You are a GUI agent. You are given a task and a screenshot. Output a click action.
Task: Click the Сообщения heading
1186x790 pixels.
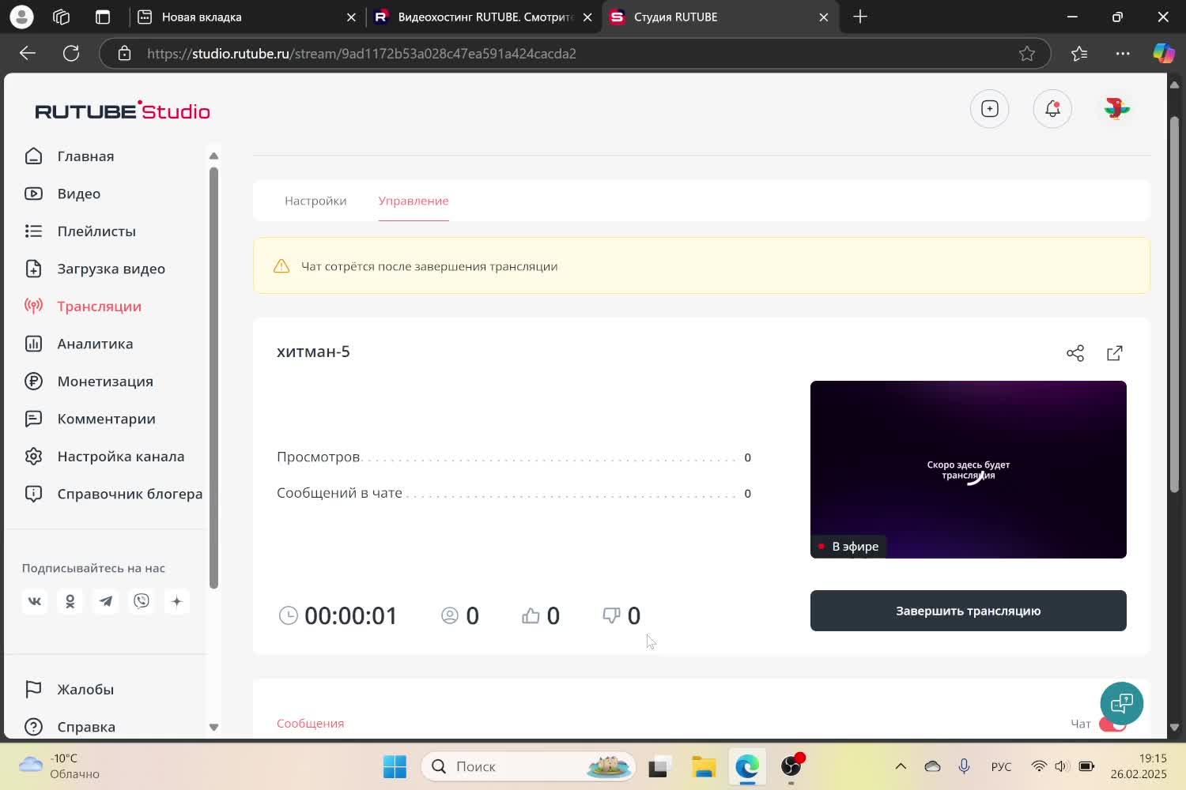311,724
